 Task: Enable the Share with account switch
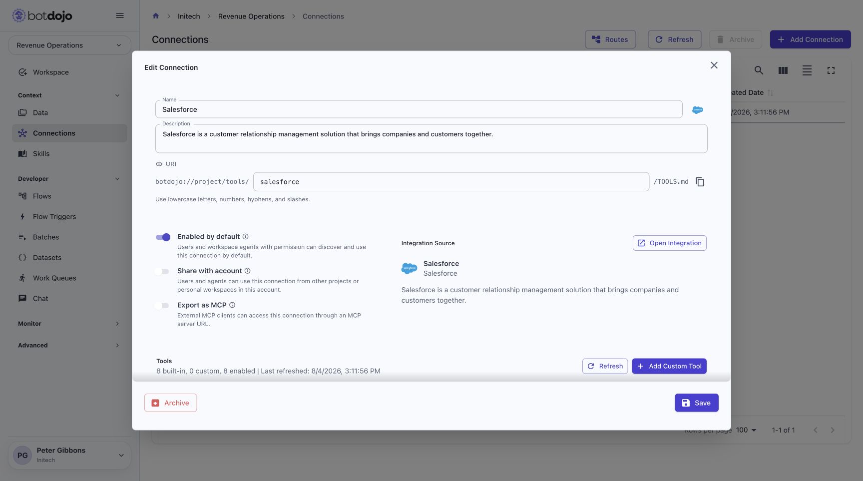[x=162, y=271]
